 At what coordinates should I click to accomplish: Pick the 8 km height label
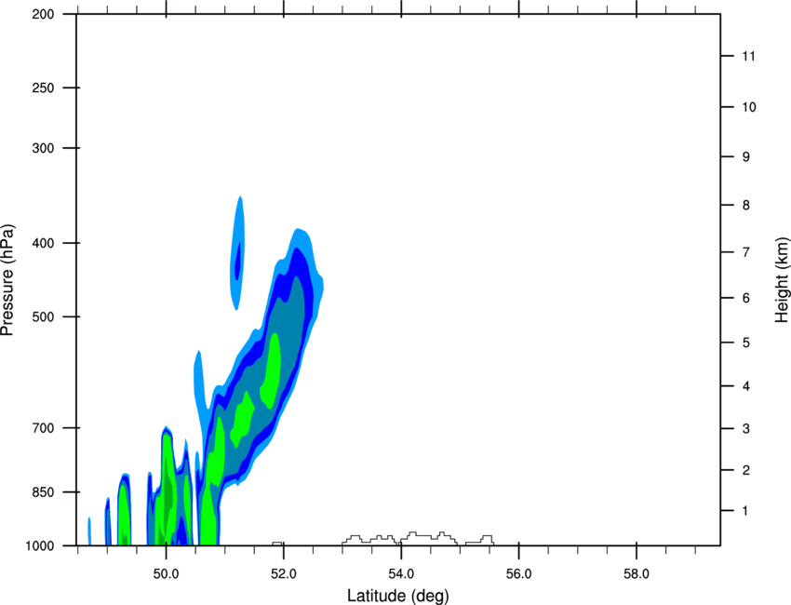tap(746, 206)
